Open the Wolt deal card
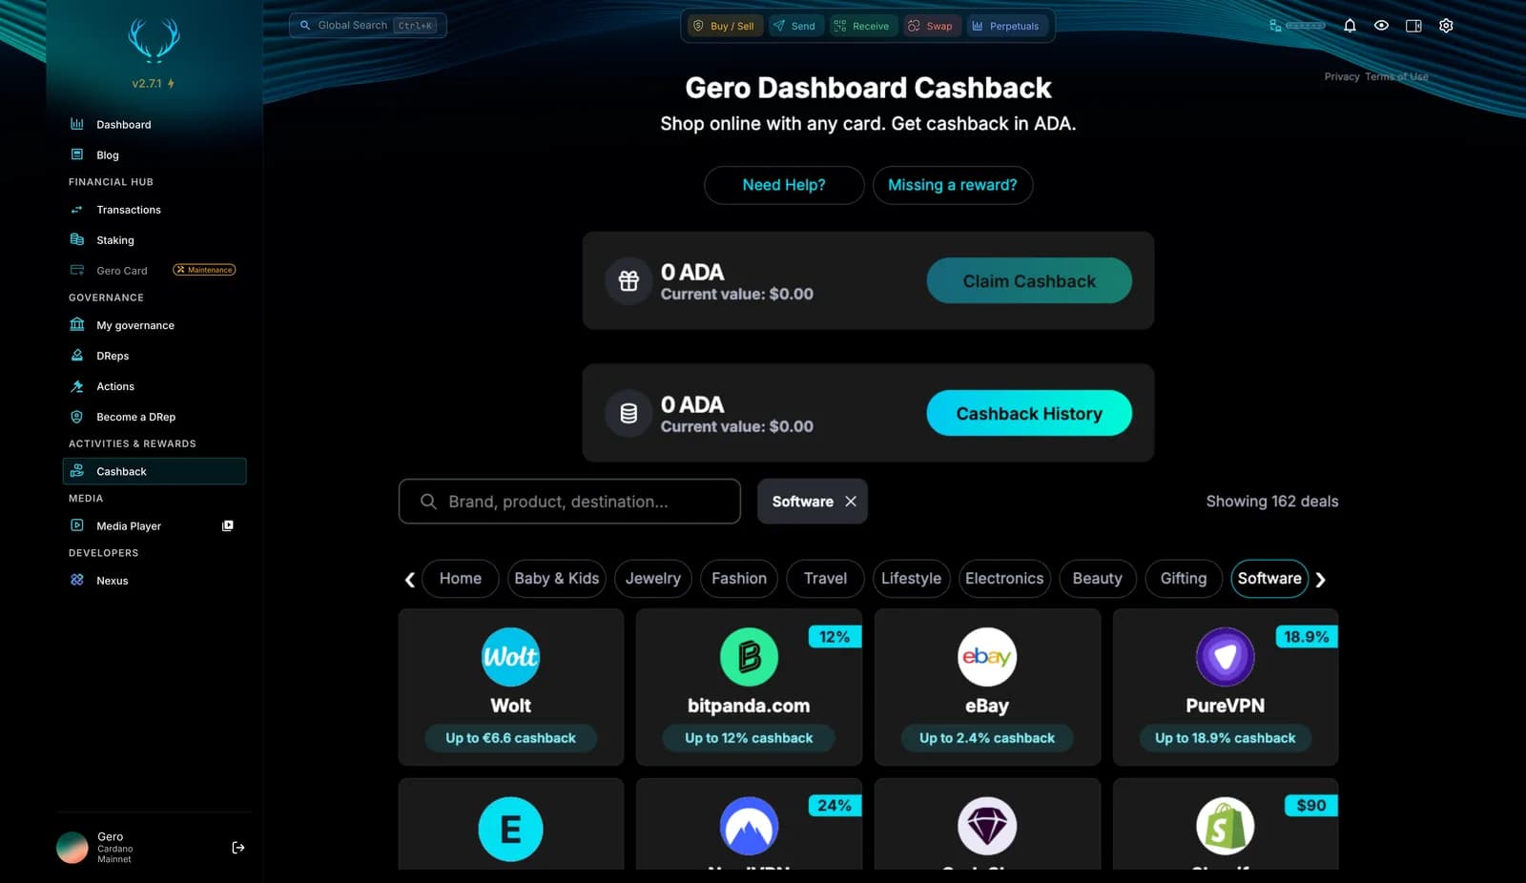Image resolution: width=1526 pixels, height=883 pixels. point(511,688)
